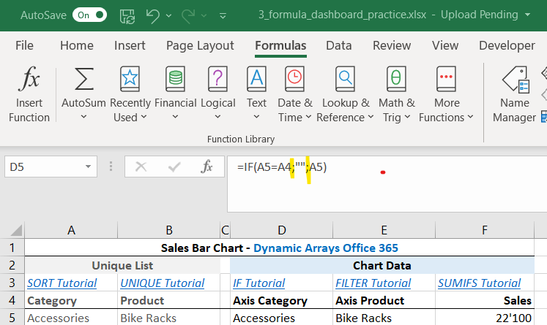547x325 pixels.
Task: Switch to the Page Layout tab
Action: click(x=200, y=45)
